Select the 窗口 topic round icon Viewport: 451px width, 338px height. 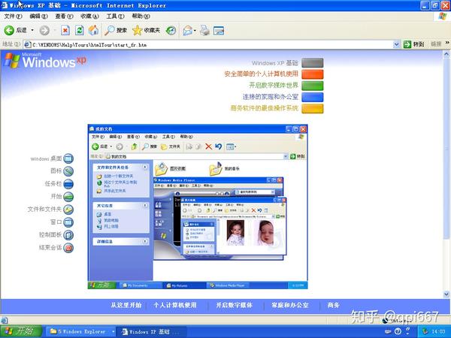coord(68,222)
